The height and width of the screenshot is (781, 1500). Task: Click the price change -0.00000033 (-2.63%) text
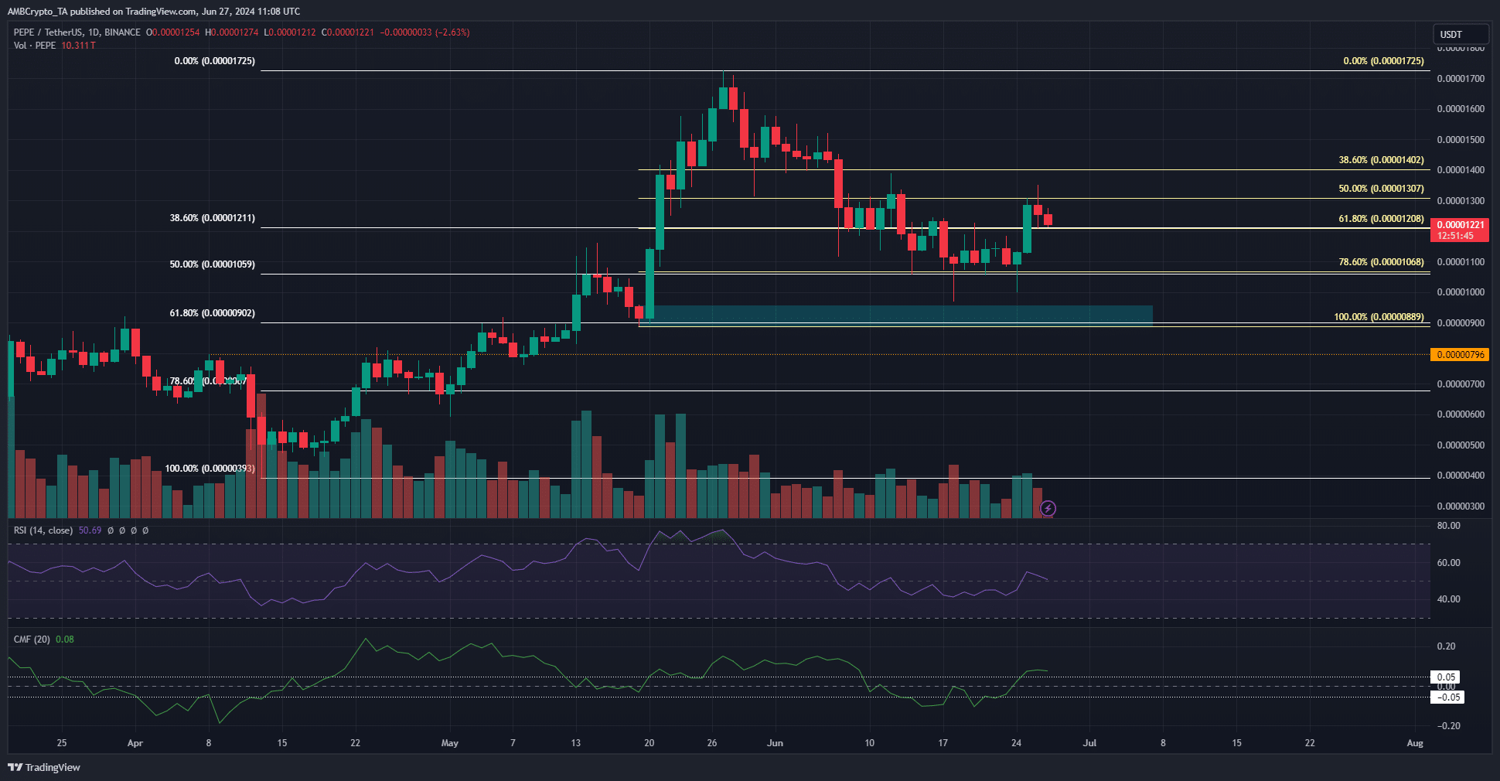[424, 32]
